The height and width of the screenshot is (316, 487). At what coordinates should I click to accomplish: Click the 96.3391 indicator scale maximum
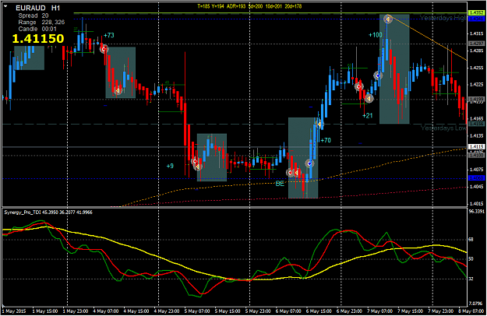click(x=476, y=212)
